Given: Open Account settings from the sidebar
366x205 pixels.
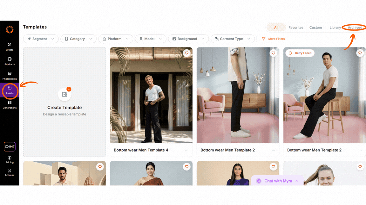Looking at the screenshot, I should (10, 173).
